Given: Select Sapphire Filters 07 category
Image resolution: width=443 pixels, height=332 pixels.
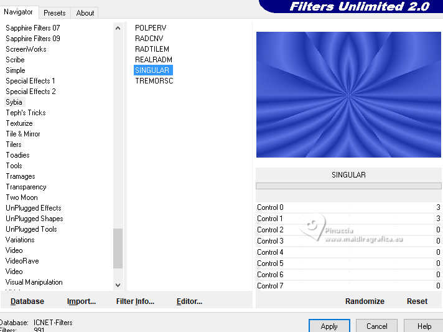Looking at the screenshot, I should tap(33, 28).
